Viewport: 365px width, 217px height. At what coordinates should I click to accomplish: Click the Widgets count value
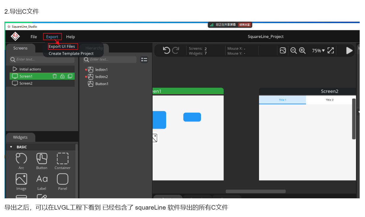click(205, 54)
